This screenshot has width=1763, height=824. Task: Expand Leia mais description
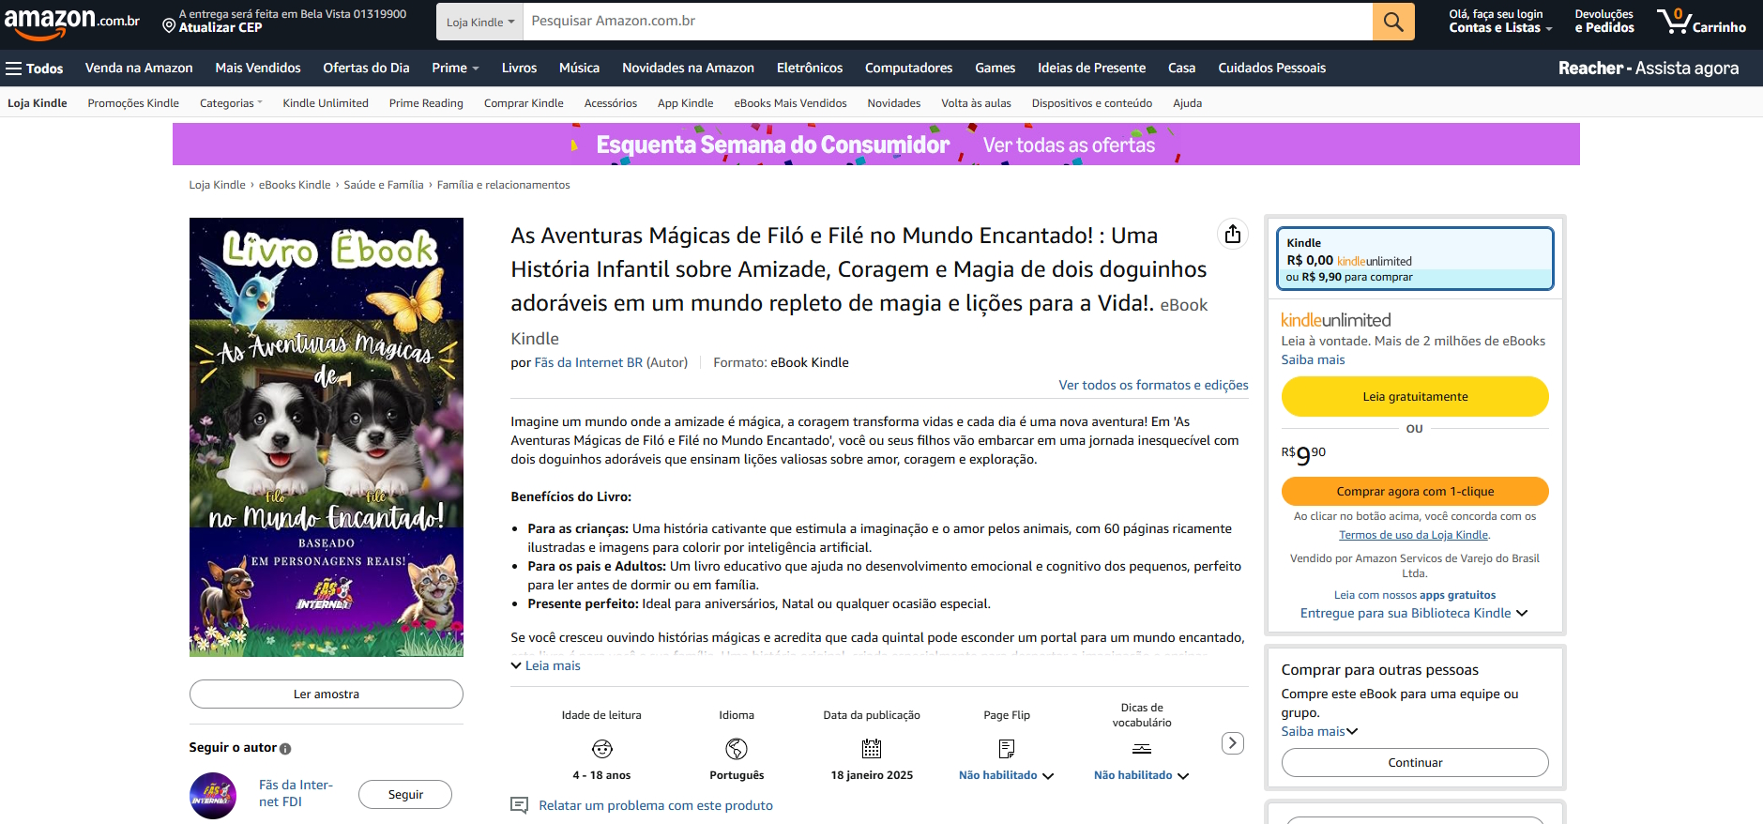click(x=546, y=665)
